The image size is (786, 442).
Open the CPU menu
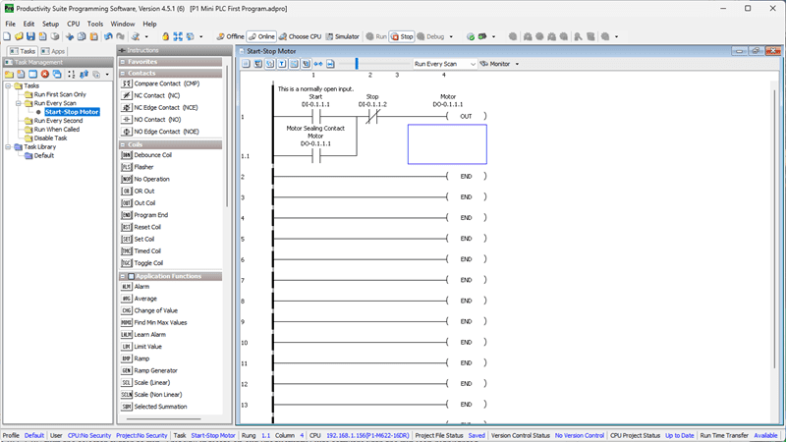[73, 24]
